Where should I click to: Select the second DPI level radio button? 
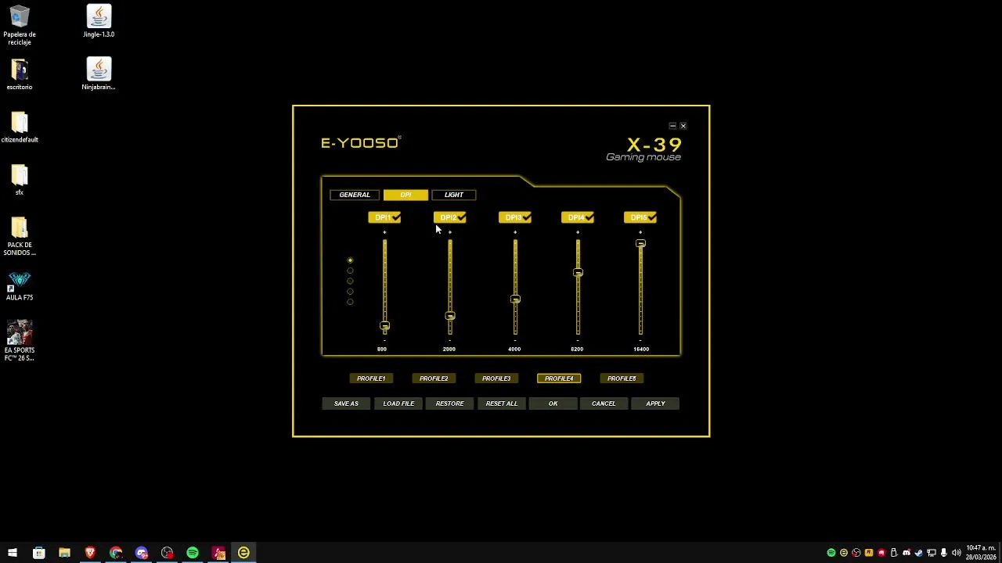(x=350, y=271)
